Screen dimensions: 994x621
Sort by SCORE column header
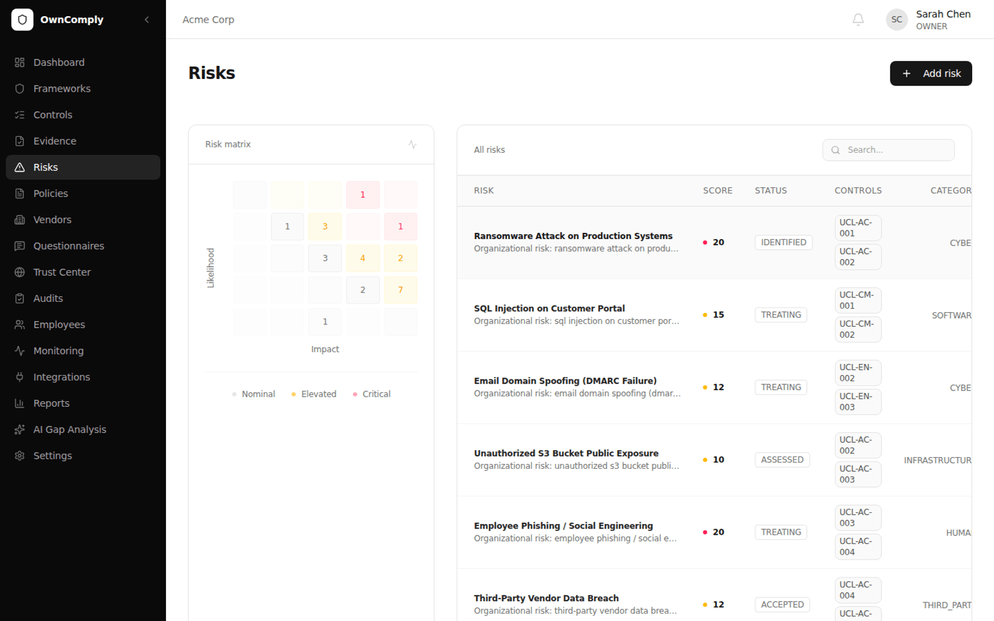click(718, 191)
